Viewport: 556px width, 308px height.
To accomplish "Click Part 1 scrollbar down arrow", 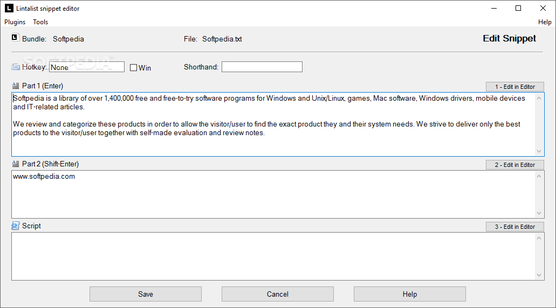I will pyautogui.click(x=539, y=151).
